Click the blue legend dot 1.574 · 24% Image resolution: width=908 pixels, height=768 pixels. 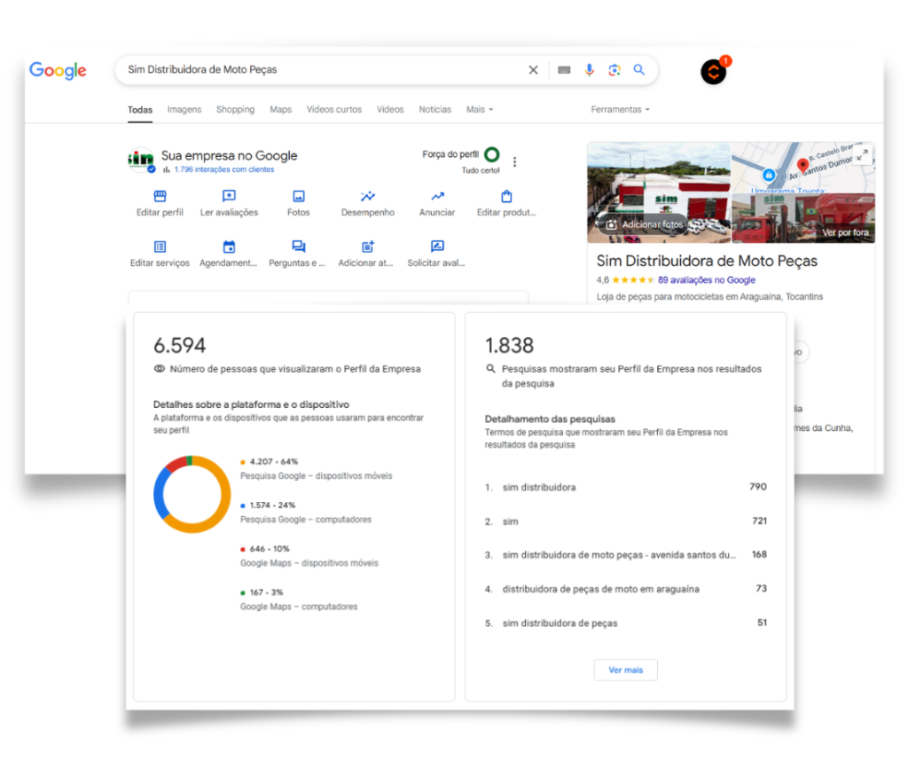243,505
